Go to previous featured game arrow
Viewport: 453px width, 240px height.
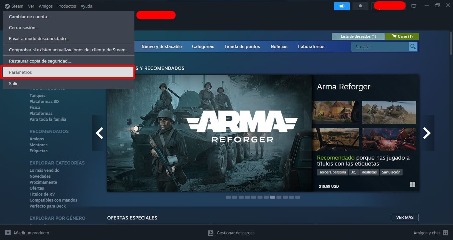pyautogui.click(x=99, y=133)
